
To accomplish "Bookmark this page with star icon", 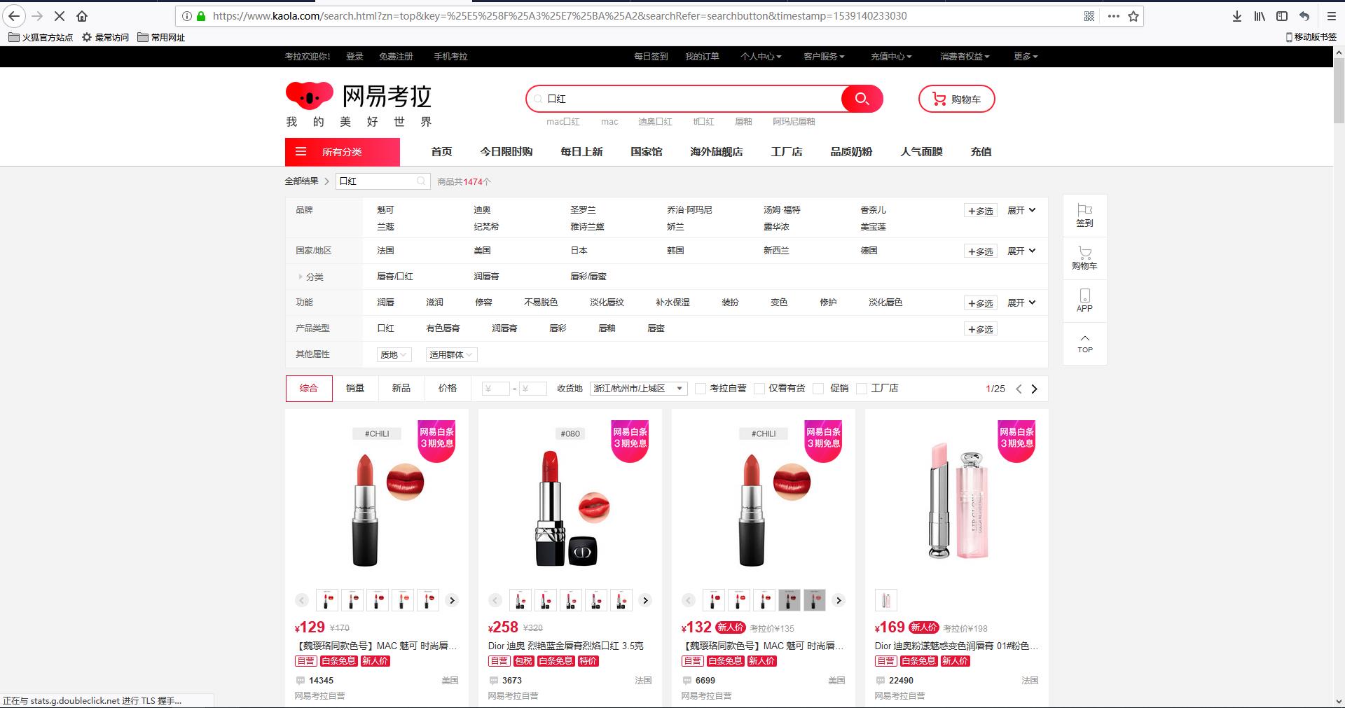I will coord(1133,16).
